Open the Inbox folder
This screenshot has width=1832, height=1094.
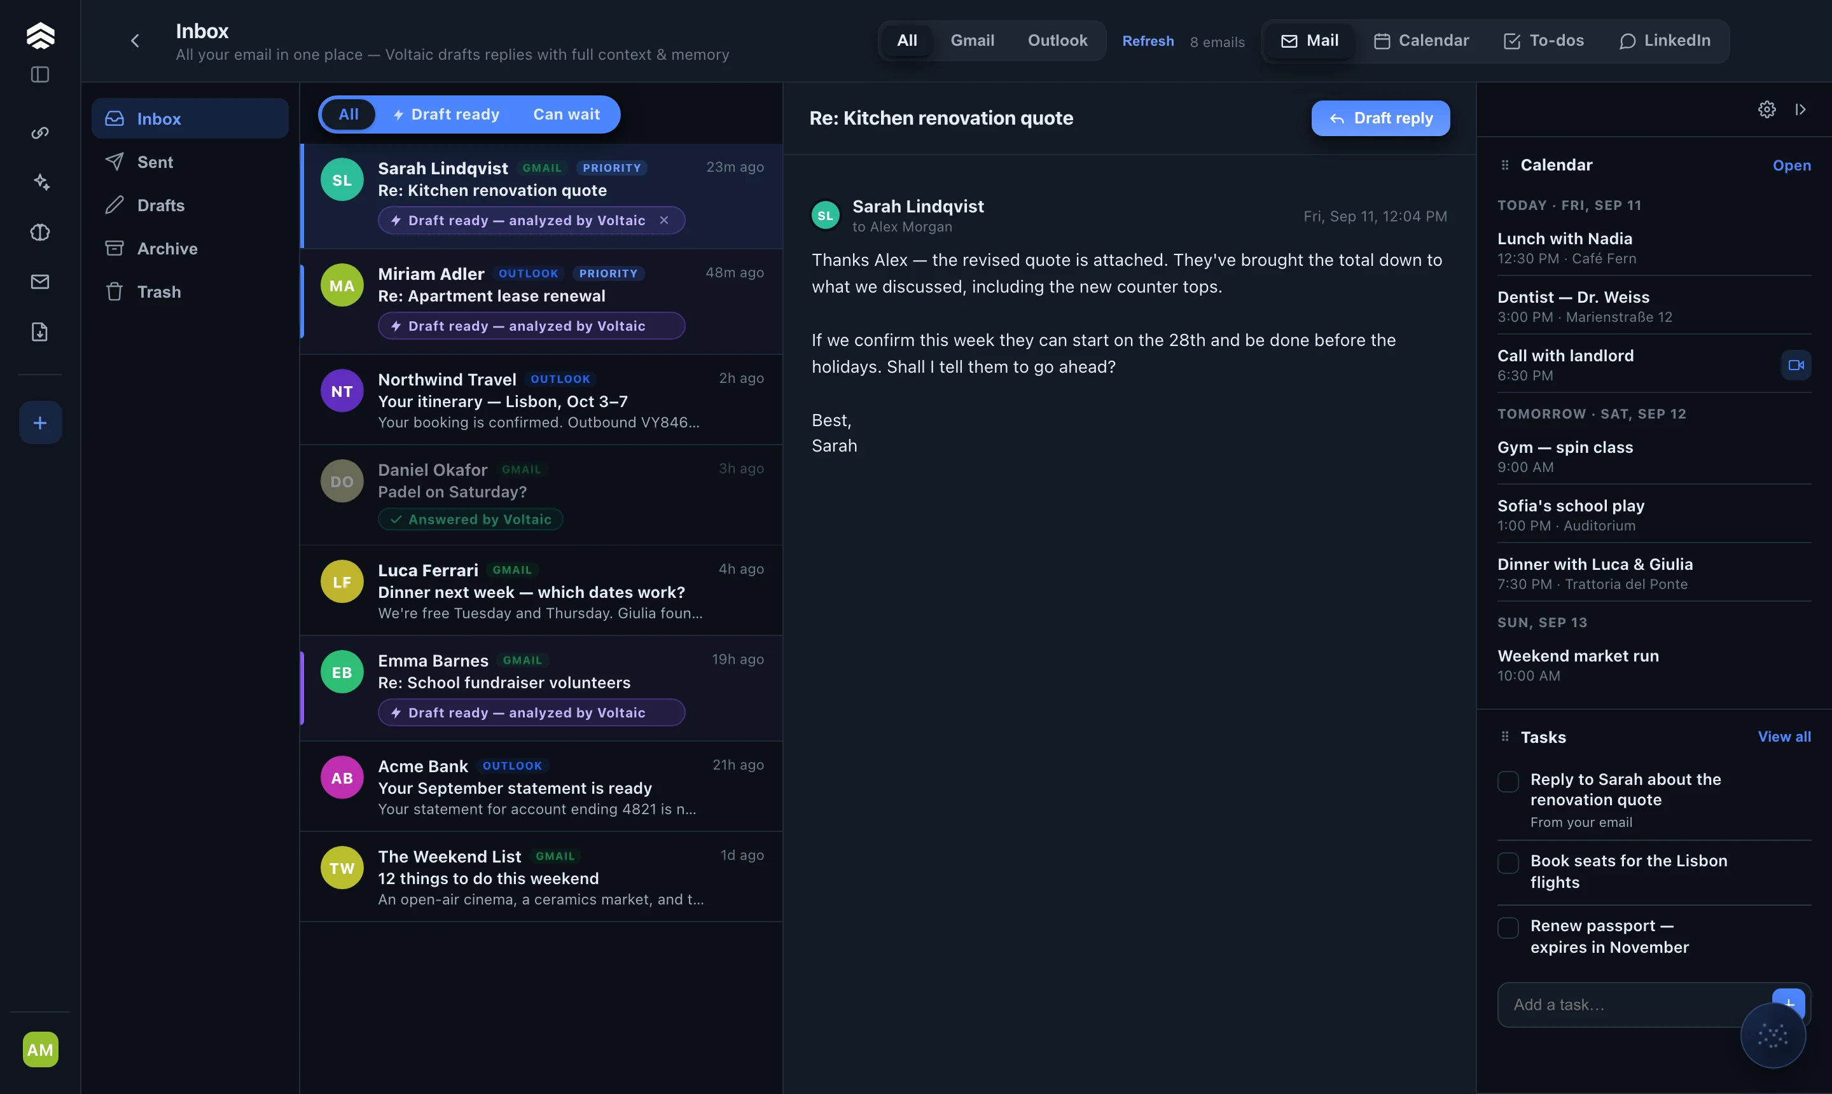190,119
